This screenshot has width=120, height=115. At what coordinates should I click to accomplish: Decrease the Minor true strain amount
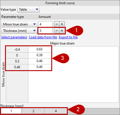tap(57, 24)
